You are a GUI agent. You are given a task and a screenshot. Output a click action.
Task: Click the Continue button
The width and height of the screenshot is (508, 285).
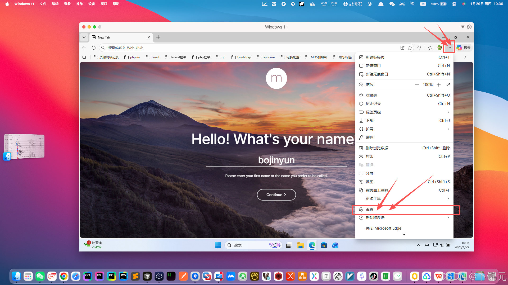(276, 195)
